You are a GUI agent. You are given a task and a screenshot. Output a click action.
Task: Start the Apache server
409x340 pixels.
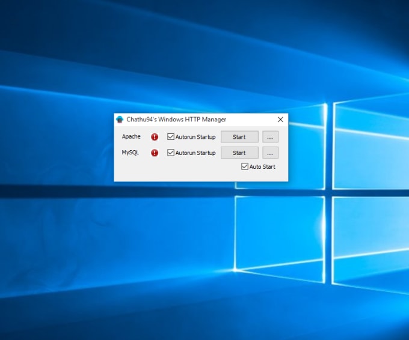coord(239,137)
